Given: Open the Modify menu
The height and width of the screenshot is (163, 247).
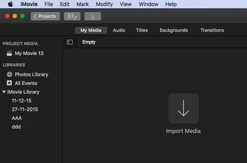Looking at the screenshot, I should 104,4.
